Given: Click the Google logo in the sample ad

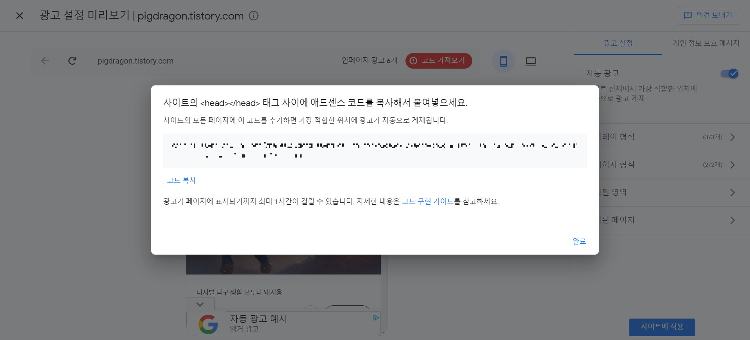Looking at the screenshot, I should point(208,324).
